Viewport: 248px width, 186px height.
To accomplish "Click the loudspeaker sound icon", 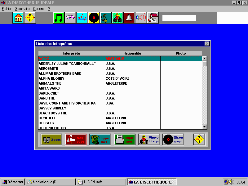I will tap(141, 18).
